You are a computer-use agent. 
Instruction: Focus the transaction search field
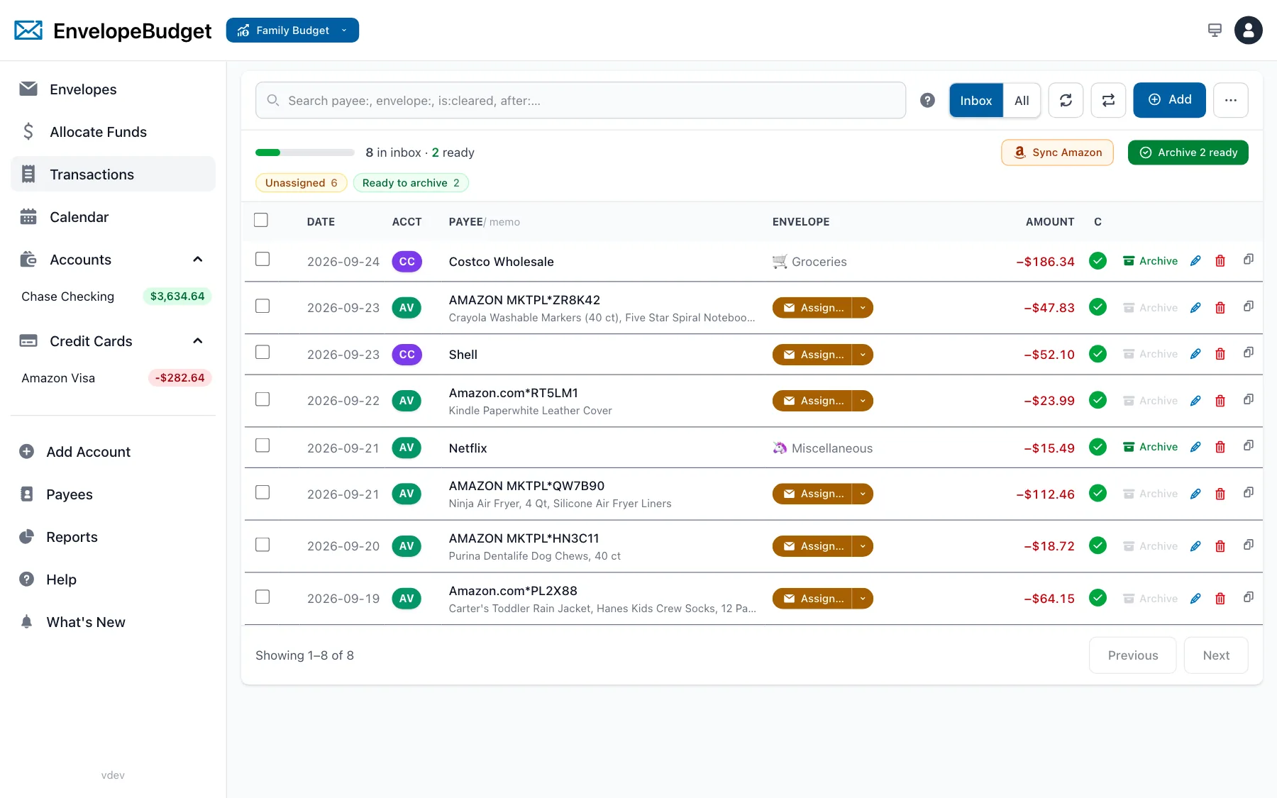(x=580, y=101)
